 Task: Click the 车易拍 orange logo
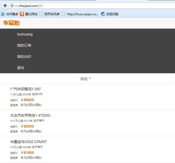[x=11, y=23]
